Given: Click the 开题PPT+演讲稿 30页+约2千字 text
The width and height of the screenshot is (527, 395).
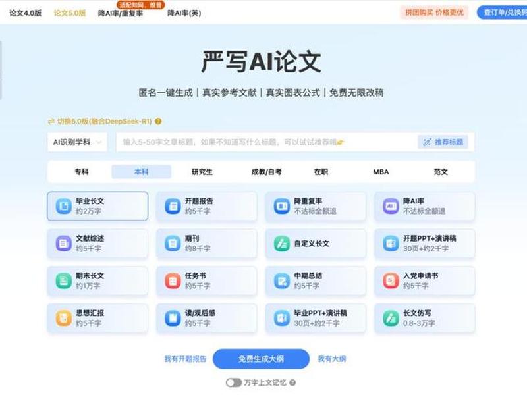Looking at the screenshot, I should coord(426,249).
